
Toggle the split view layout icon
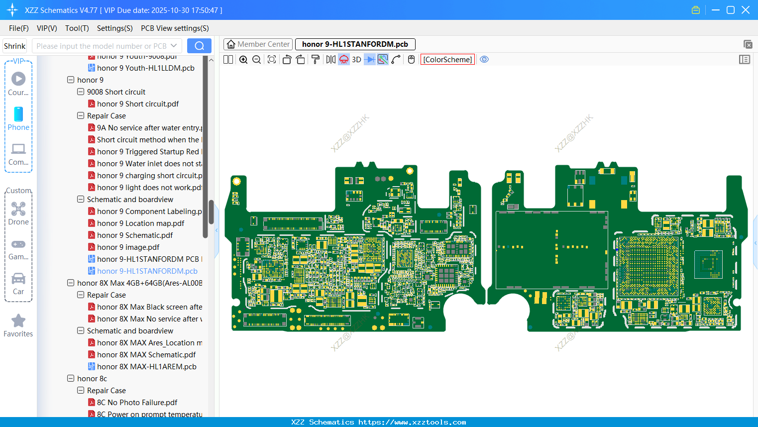[228, 60]
